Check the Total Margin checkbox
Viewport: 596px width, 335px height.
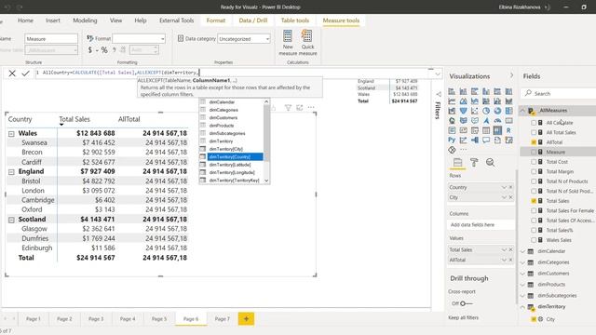coord(534,171)
